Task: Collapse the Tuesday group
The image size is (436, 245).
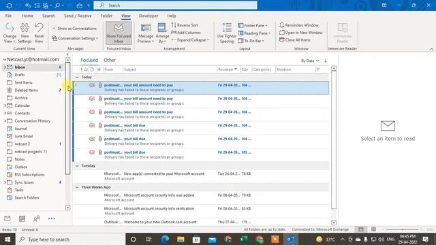Action: click(x=77, y=166)
